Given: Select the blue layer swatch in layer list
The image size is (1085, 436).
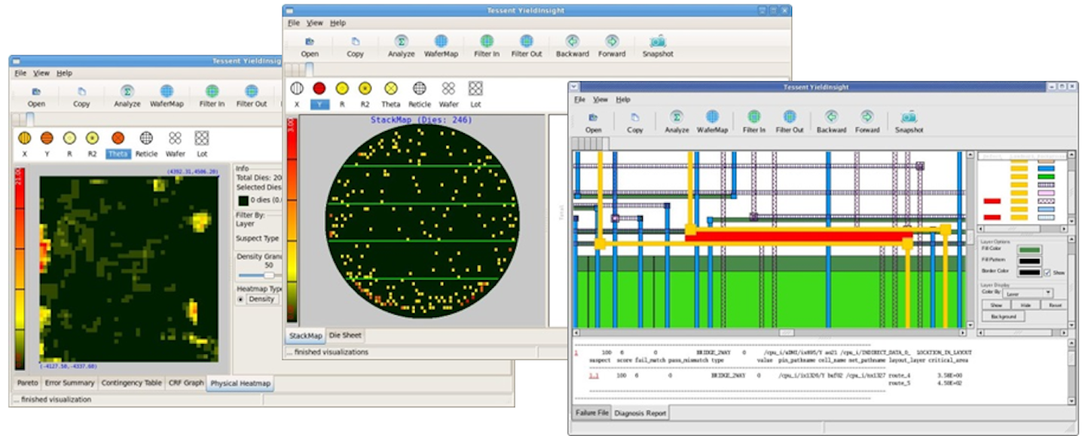Looking at the screenshot, I should click(x=1046, y=169).
